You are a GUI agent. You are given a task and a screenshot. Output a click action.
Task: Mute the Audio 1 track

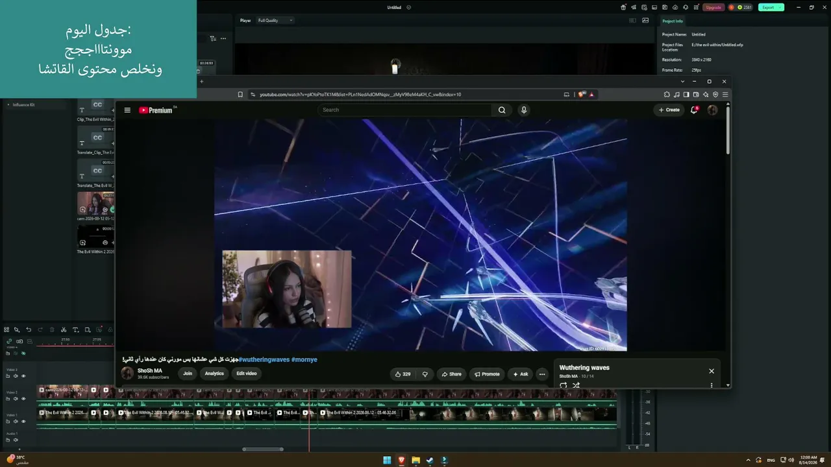[x=16, y=440]
